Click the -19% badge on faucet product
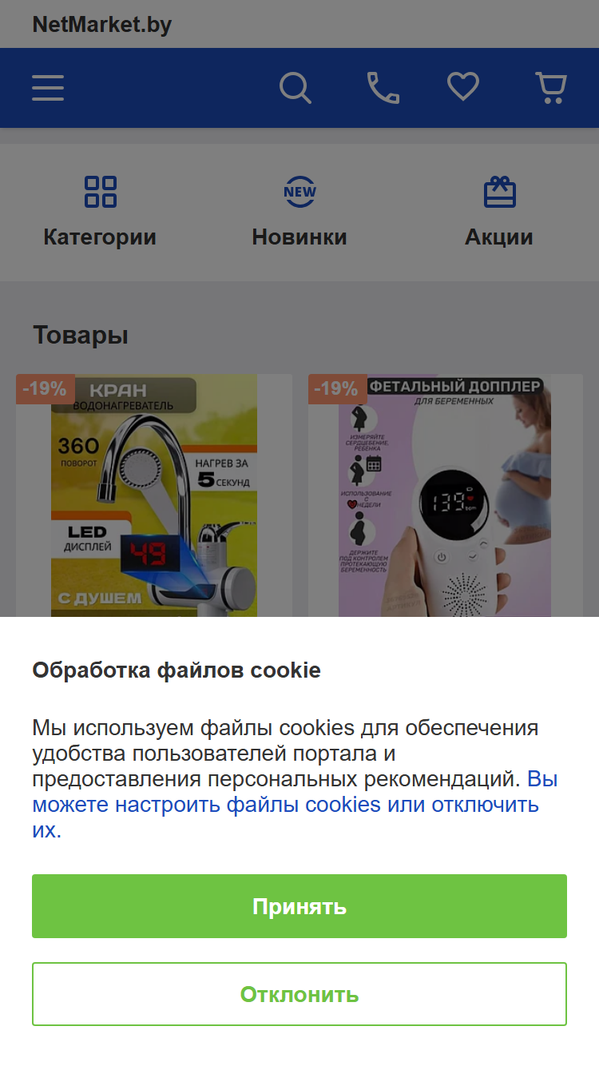 pos(46,389)
